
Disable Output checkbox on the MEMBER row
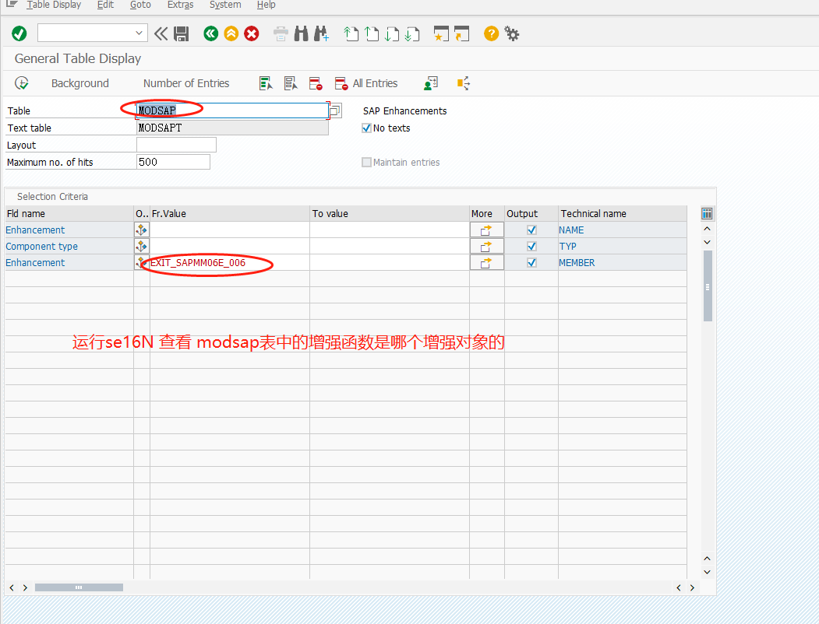(531, 262)
